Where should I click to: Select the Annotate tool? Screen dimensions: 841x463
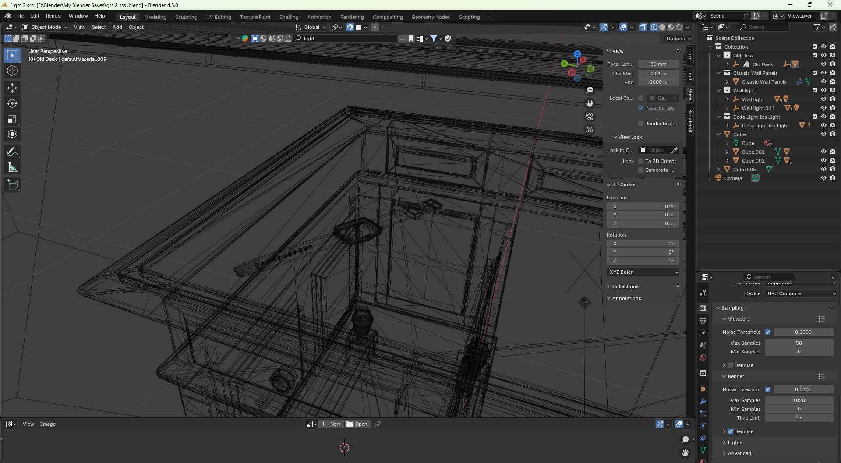click(x=12, y=152)
